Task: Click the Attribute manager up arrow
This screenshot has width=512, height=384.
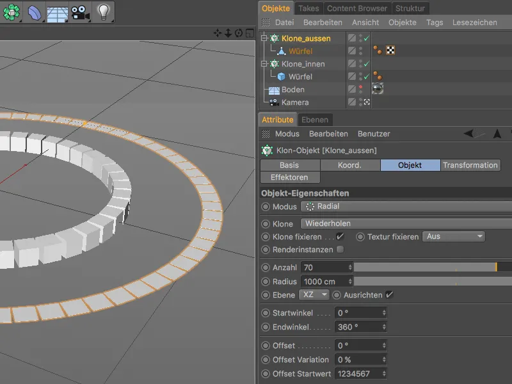Action: [x=497, y=134]
